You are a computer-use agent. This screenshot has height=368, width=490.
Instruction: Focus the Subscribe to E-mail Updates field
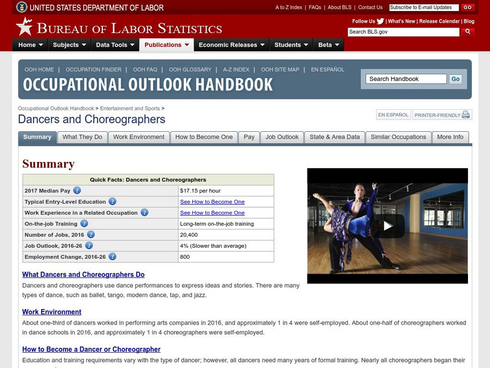424,7
